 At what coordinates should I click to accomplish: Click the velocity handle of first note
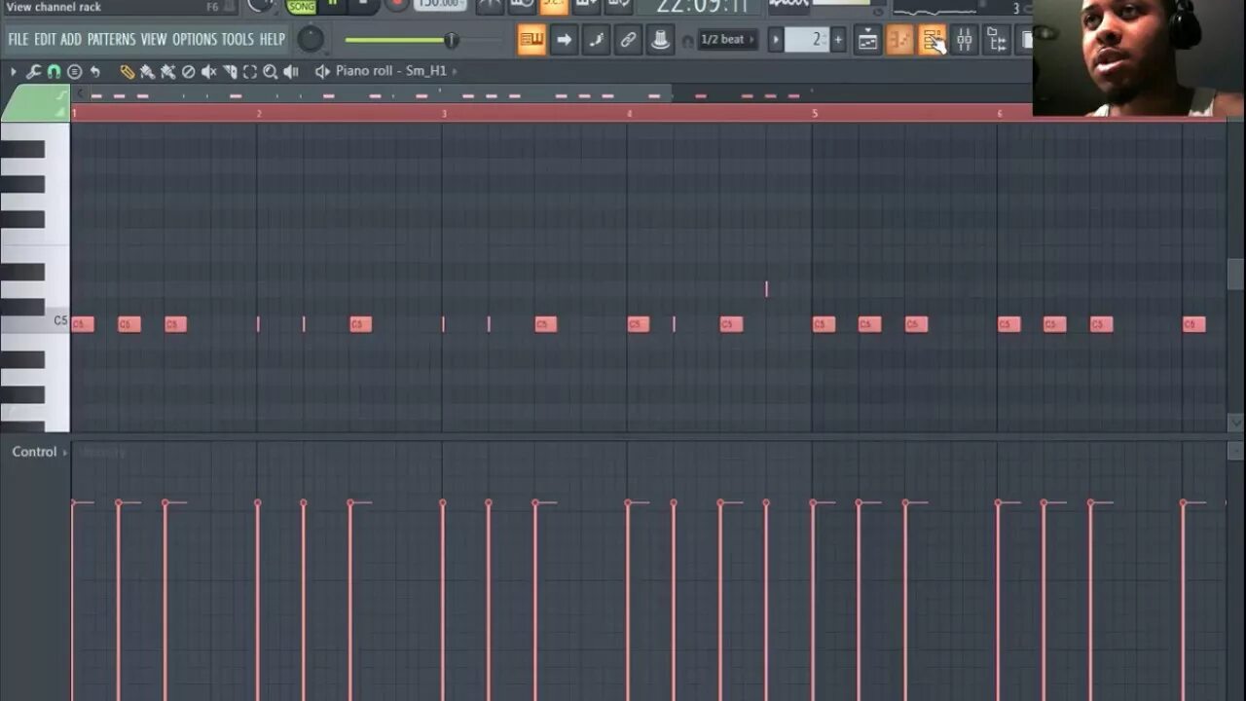[x=74, y=502]
